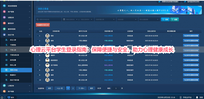The height and width of the screenshot is (99, 204).
Task: Expand the 角色权限管理 chevron
Action: (x=30, y=6)
